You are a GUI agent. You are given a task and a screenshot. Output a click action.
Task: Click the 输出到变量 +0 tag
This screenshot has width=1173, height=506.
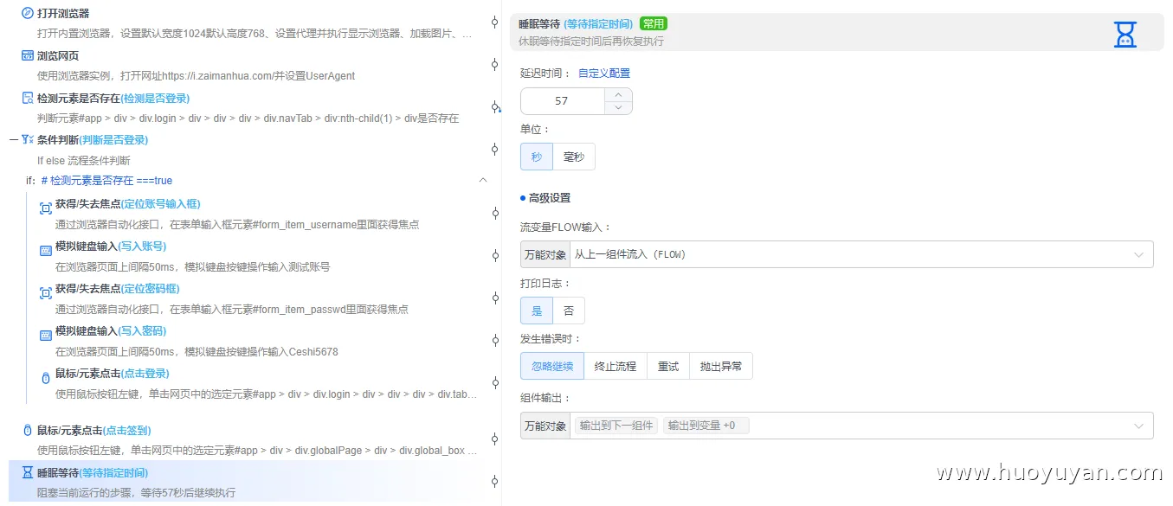(706, 426)
